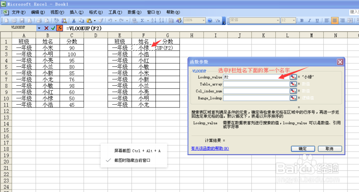
Task: Open the 插入(I) menu
Action: pos(76,12)
